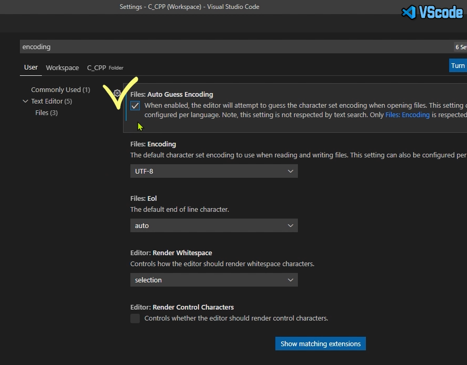467x365 pixels.
Task: Click the Files: Eol setting title
Action: (x=143, y=198)
